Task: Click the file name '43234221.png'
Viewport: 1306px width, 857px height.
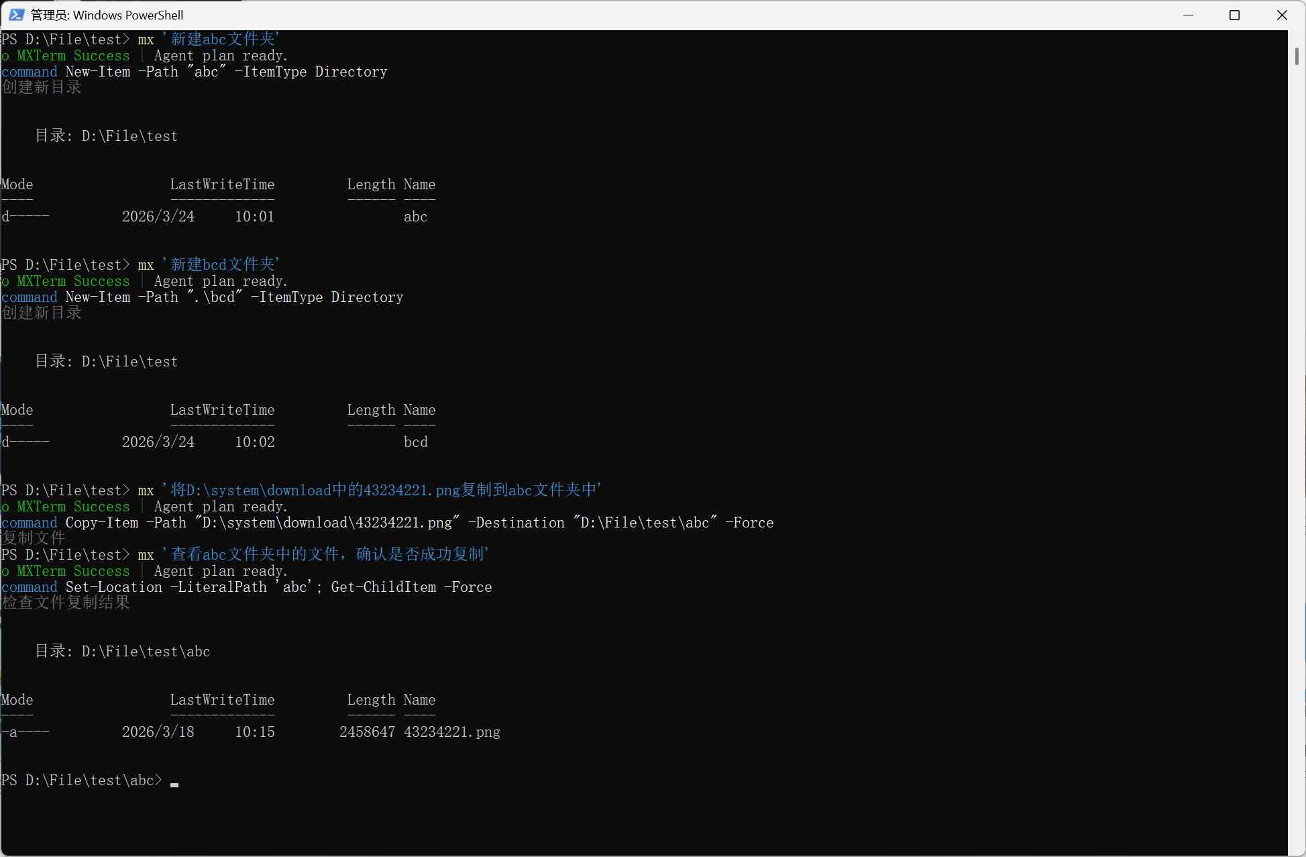Action: [x=452, y=732]
